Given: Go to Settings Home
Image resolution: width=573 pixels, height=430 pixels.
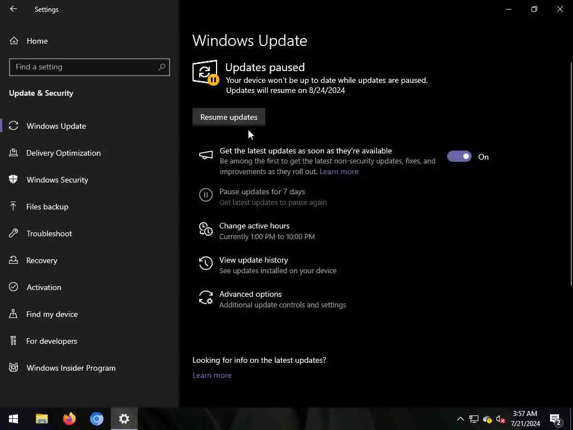Looking at the screenshot, I should pos(90,40).
